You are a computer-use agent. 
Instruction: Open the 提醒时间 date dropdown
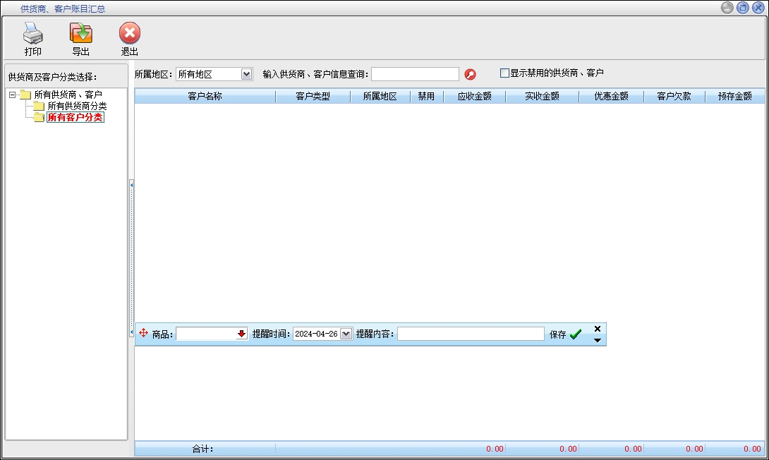346,334
